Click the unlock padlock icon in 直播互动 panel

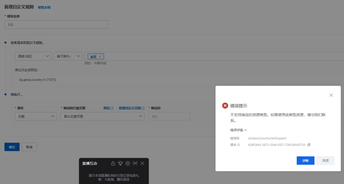[x=113, y=163]
